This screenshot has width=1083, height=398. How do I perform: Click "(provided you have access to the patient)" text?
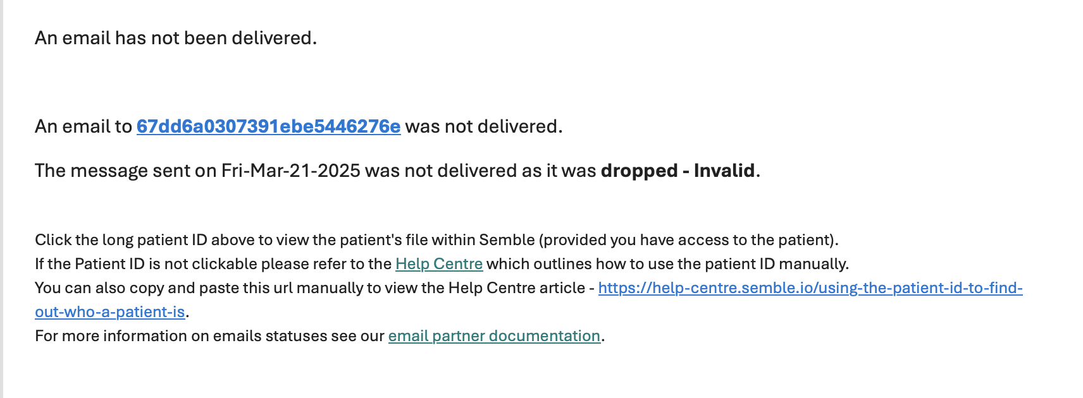point(688,240)
